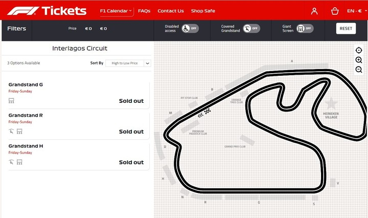The width and height of the screenshot is (368, 218).
Task: Toggle Giant Screen filter switch
Action: [305, 29]
